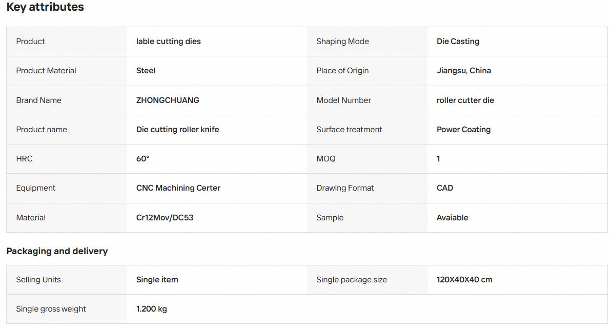Select the 1.200 kg gross weight value
This screenshot has width=610, height=329.
point(151,309)
